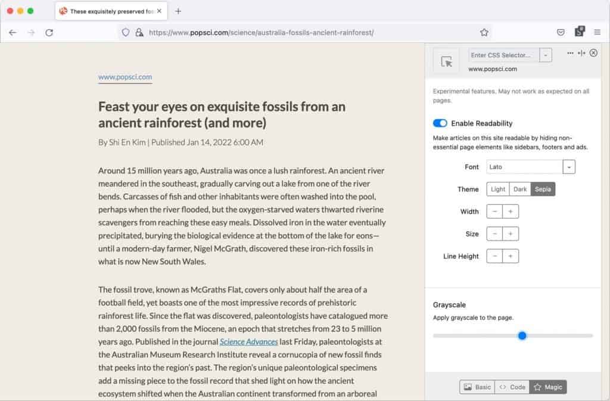Click the Grayscale slider handle
This screenshot has width=610, height=401.
point(522,336)
